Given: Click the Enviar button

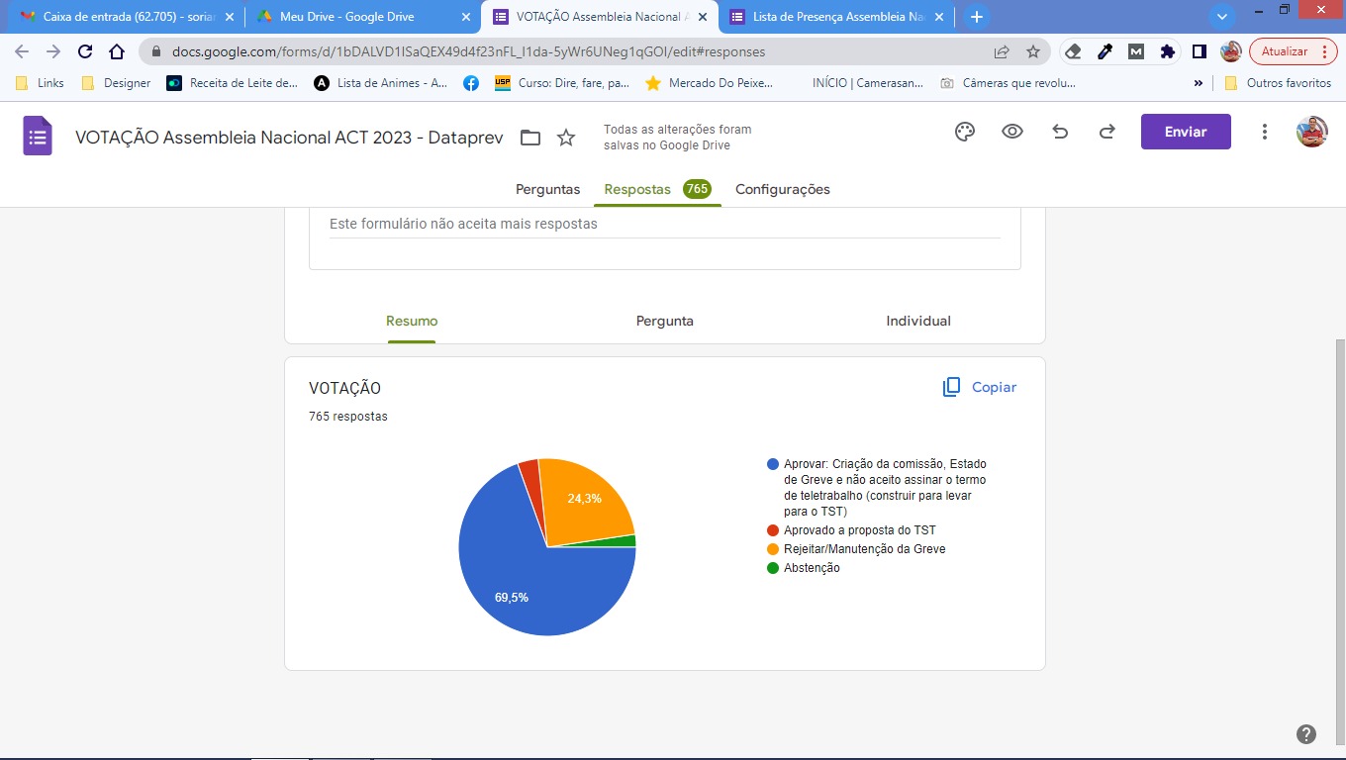Looking at the screenshot, I should pyautogui.click(x=1186, y=132).
